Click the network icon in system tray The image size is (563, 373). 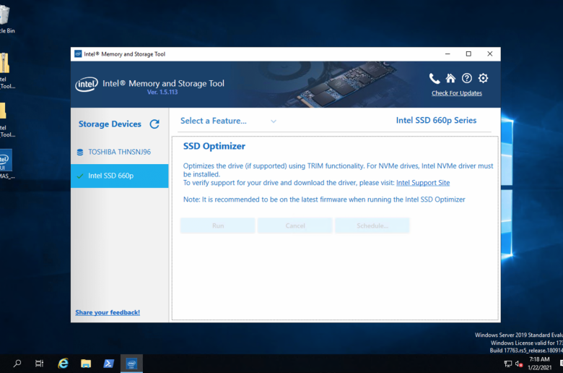[507, 364]
